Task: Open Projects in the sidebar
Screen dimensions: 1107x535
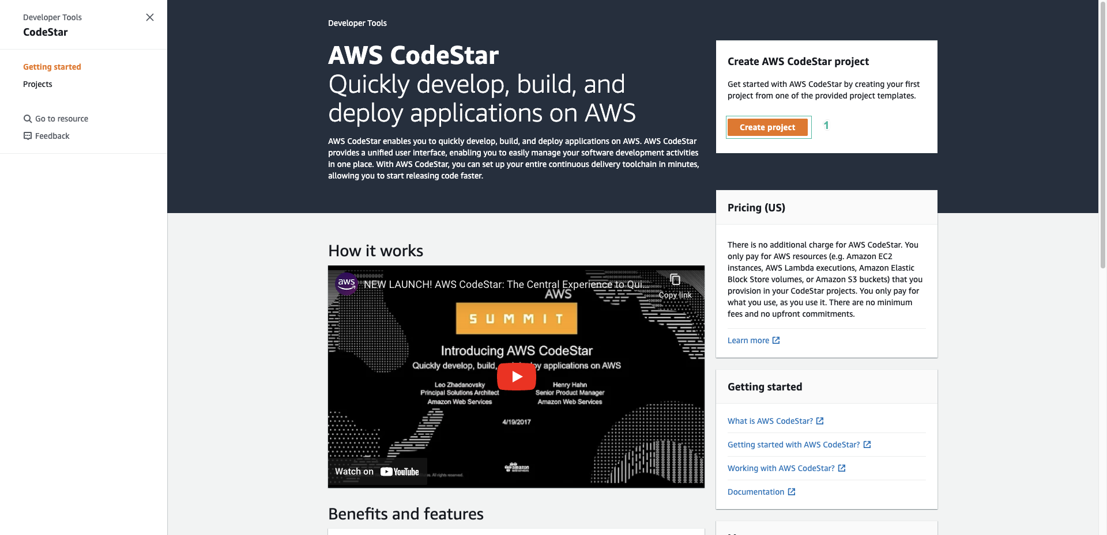Action: pyautogui.click(x=37, y=84)
